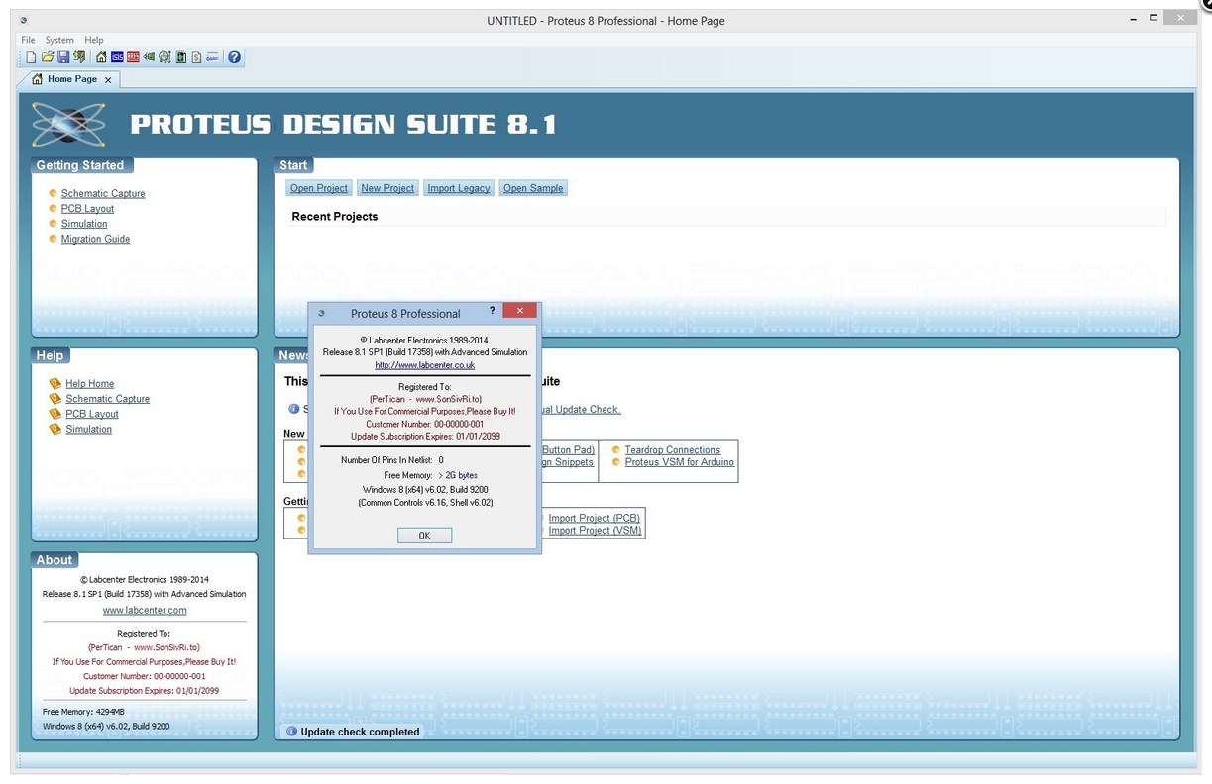
Task: Click the Save Project floppy disk icon
Action: click(63, 57)
